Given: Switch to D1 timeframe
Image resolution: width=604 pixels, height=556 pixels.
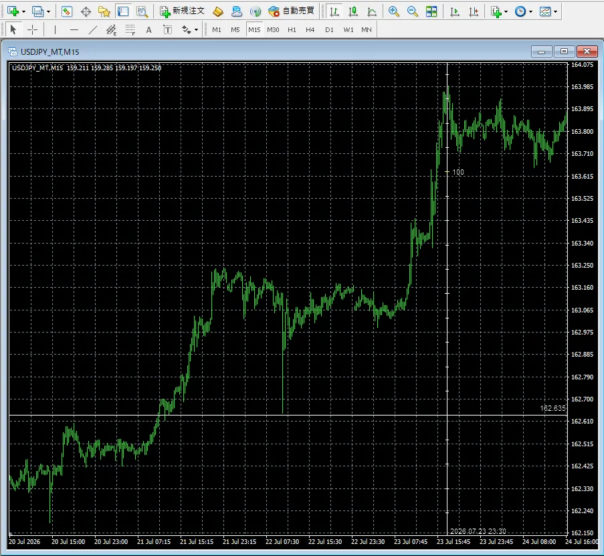Looking at the screenshot, I should point(329,29).
